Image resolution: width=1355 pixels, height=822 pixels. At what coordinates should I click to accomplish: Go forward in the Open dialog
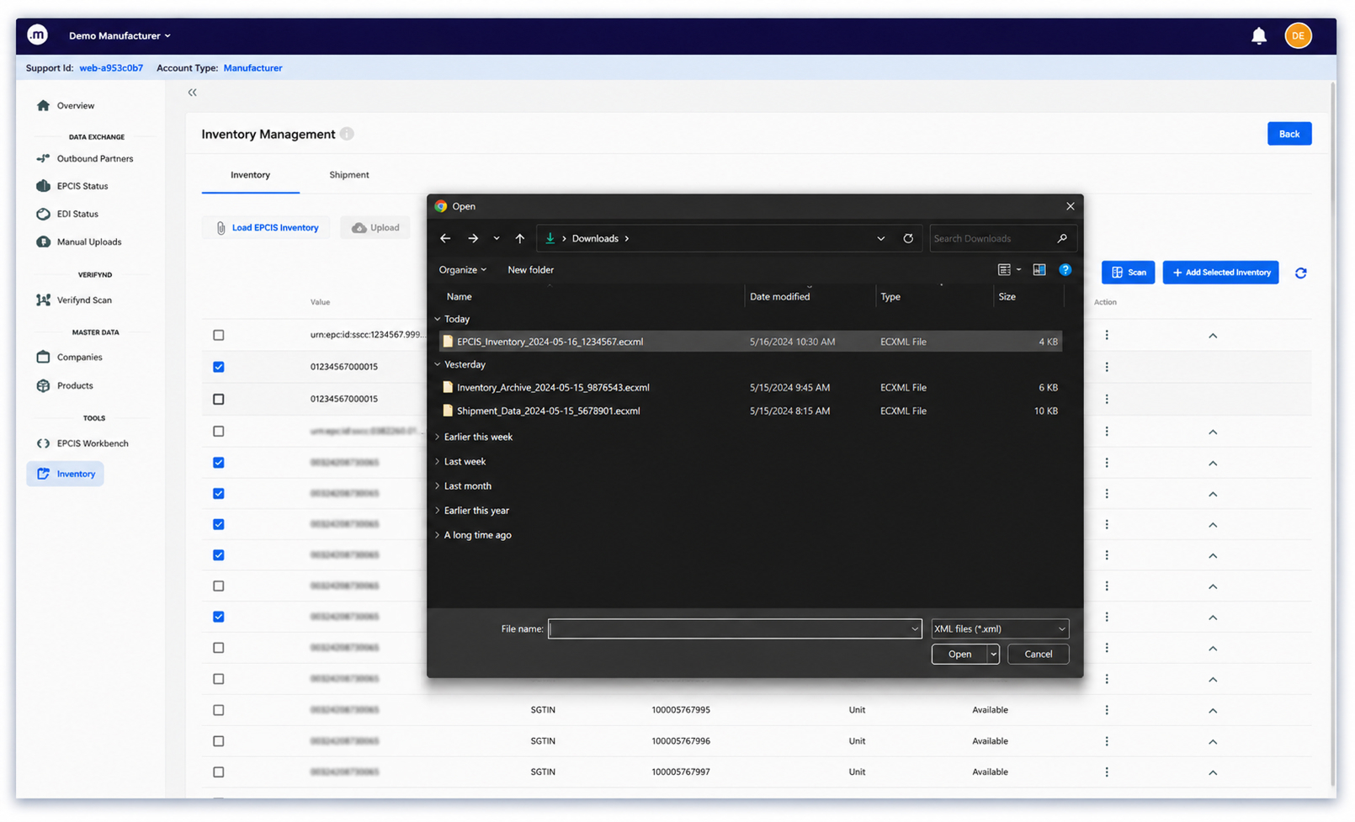(473, 238)
